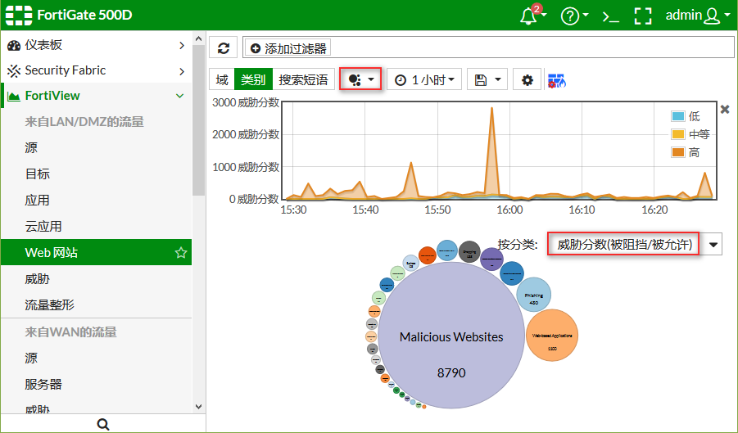Toggle the 高 (high) legend swatch
The height and width of the screenshot is (433, 738).
point(678,152)
